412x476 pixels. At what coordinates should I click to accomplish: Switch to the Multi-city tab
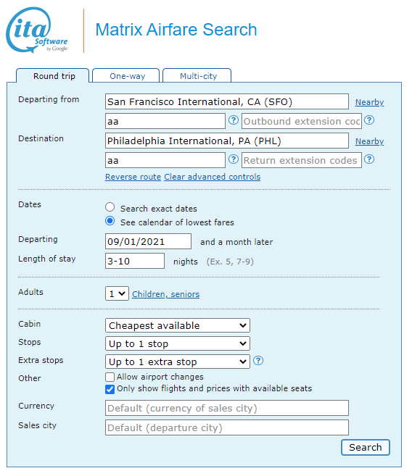[x=197, y=75]
